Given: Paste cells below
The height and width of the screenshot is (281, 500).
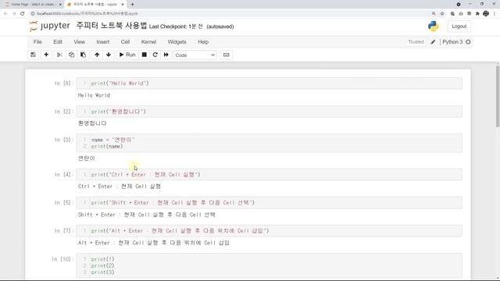Looking at the screenshot, I should [84, 55].
